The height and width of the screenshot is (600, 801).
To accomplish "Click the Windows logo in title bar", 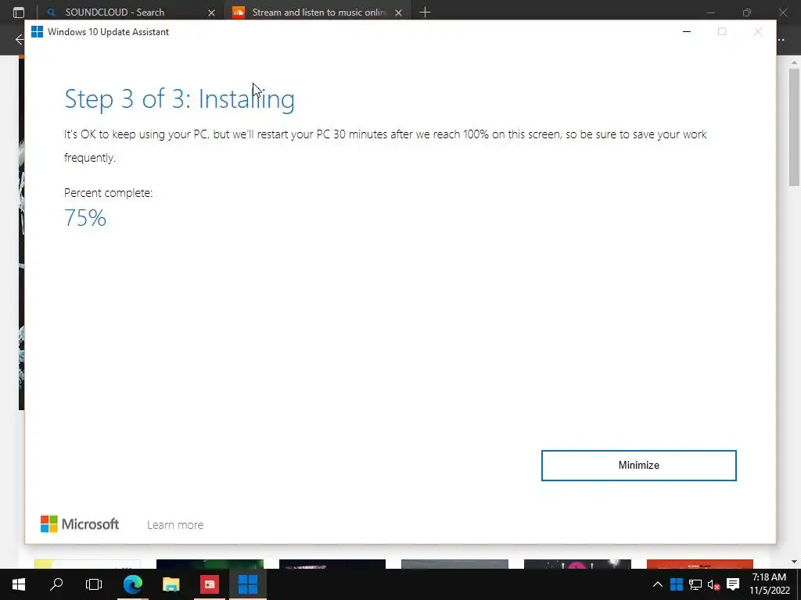I will pos(37,31).
